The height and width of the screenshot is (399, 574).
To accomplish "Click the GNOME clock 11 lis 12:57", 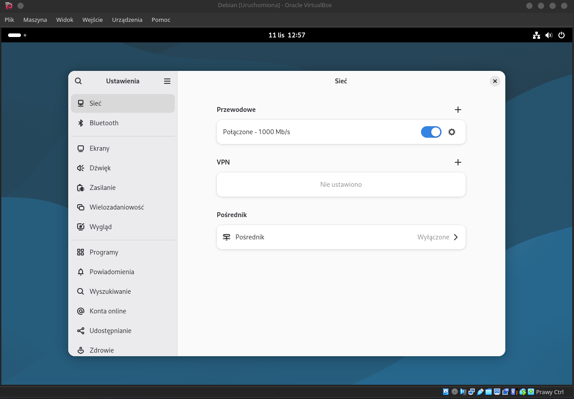I will pyautogui.click(x=287, y=35).
